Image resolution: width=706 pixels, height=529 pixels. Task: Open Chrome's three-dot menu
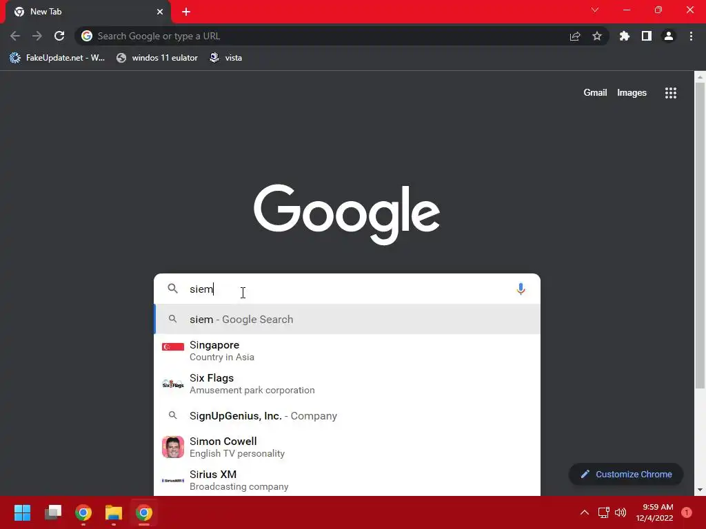tap(691, 36)
